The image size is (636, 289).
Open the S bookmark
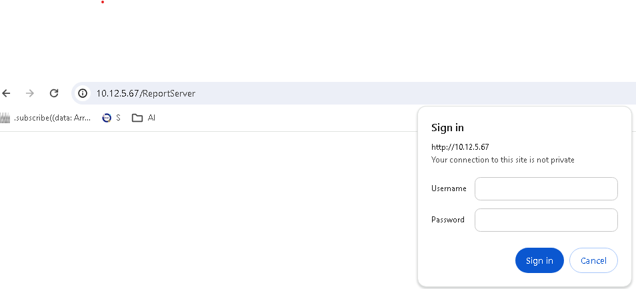111,118
